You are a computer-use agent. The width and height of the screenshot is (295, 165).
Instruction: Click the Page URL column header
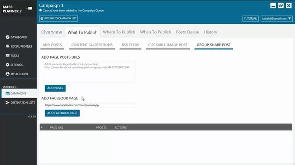[x=56, y=127]
